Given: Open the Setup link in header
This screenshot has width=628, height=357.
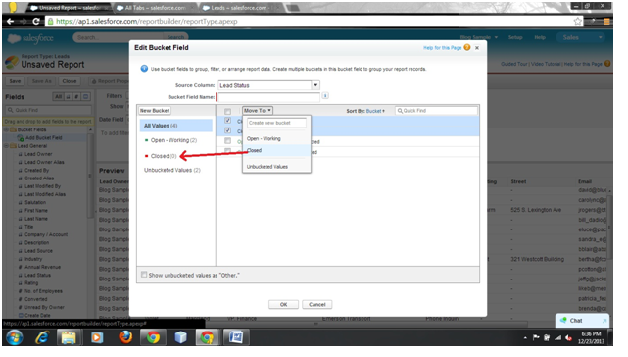Looking at the screenshot, I should tap(515, 37).
